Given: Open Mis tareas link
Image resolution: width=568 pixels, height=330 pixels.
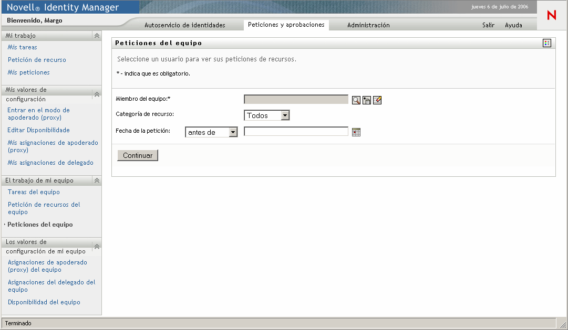Looking at the screenshot, I should [23, 47].
